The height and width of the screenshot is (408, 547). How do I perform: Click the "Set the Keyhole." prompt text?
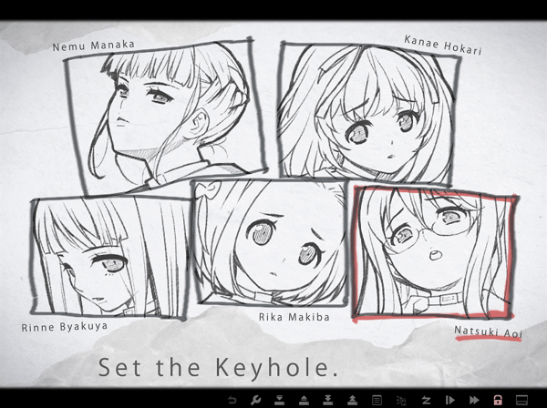218,368
